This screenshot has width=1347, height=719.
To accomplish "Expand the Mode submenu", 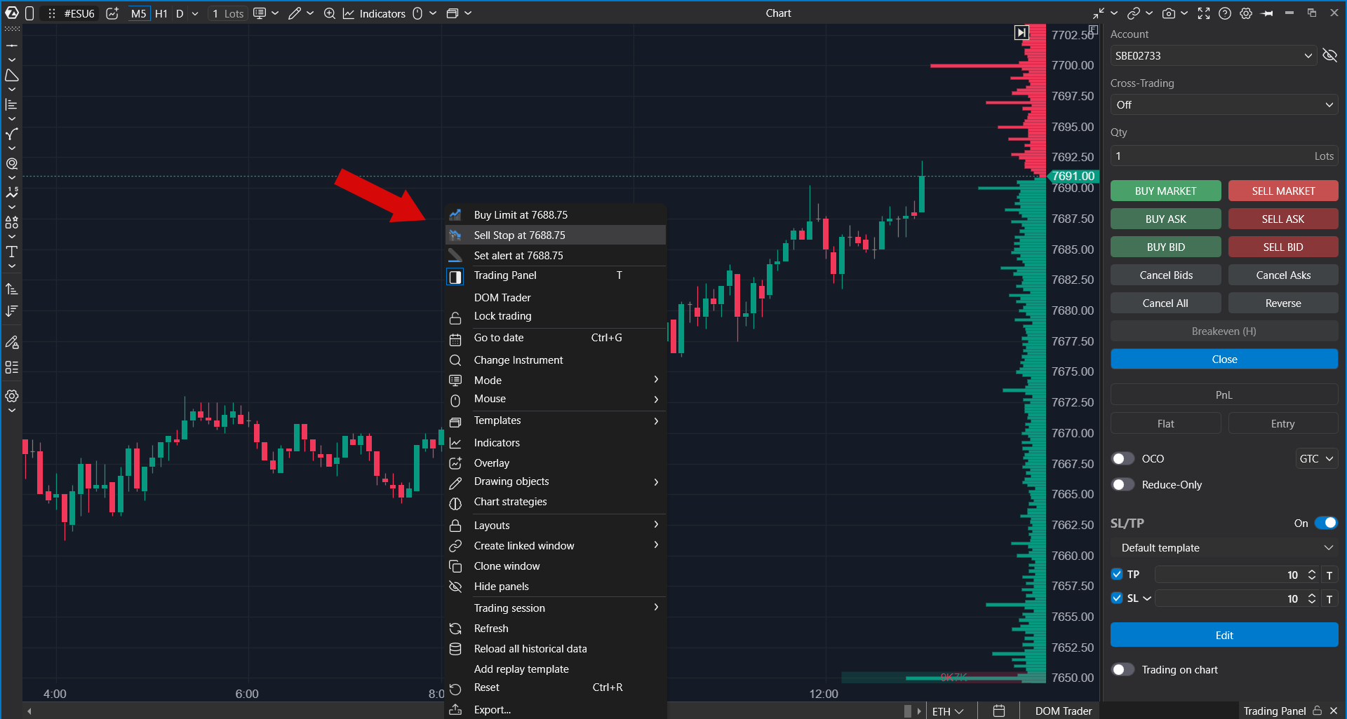I will [x=556, y=380].
